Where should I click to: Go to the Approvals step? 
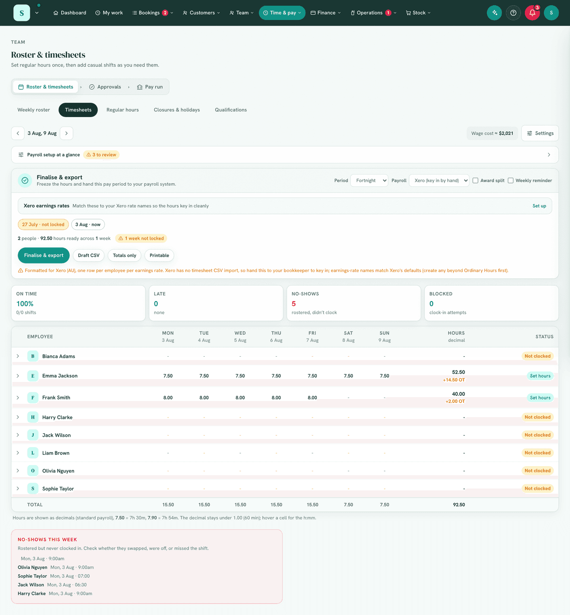click(105, 87)
